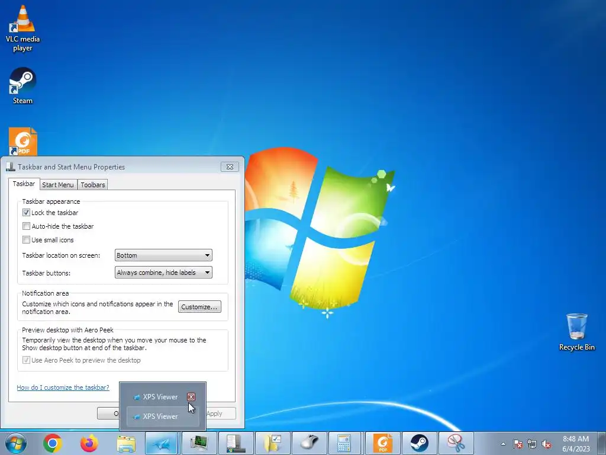Switch to the Start Menu tab
This screenshot has height=455, width=606.
(x=58, y=185)
